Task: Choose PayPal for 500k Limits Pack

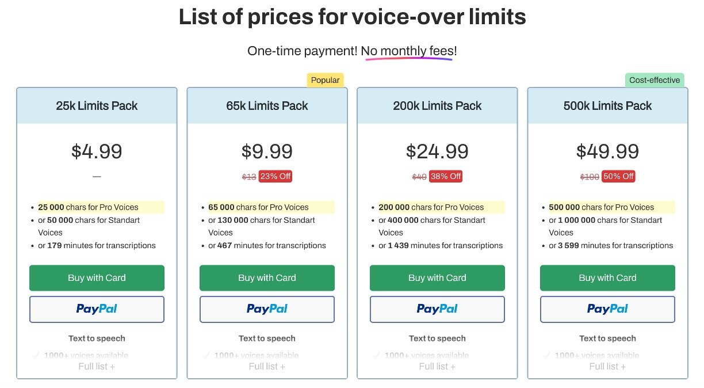Action: [x=607, y=309]
